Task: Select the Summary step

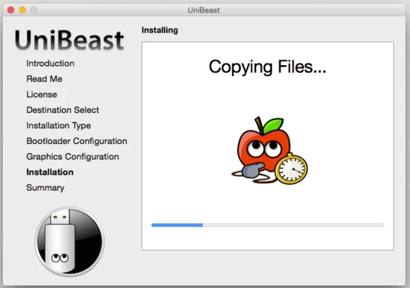Action: pos(45,188)
